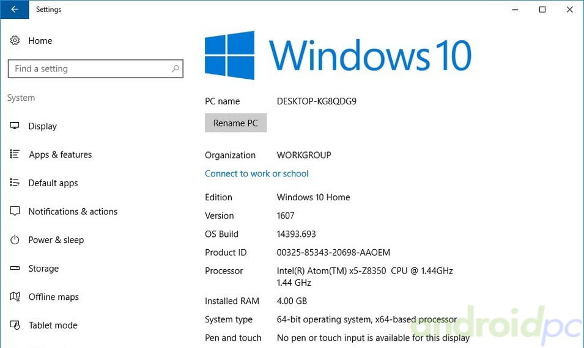Screen dimensions: 584x348
Task: Click the Home gear icon
Action: click(15, 40)
